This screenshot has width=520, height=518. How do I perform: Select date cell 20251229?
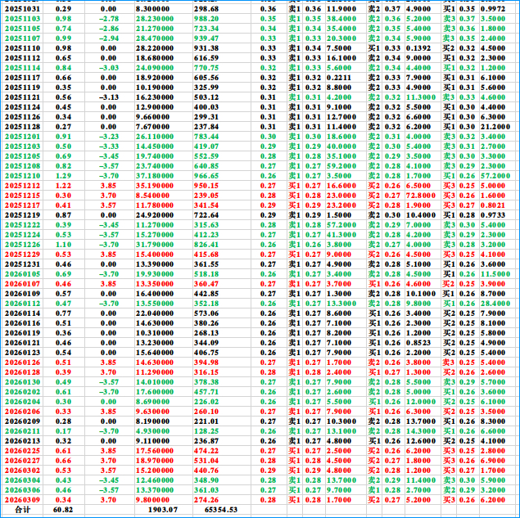click(22, 254)
